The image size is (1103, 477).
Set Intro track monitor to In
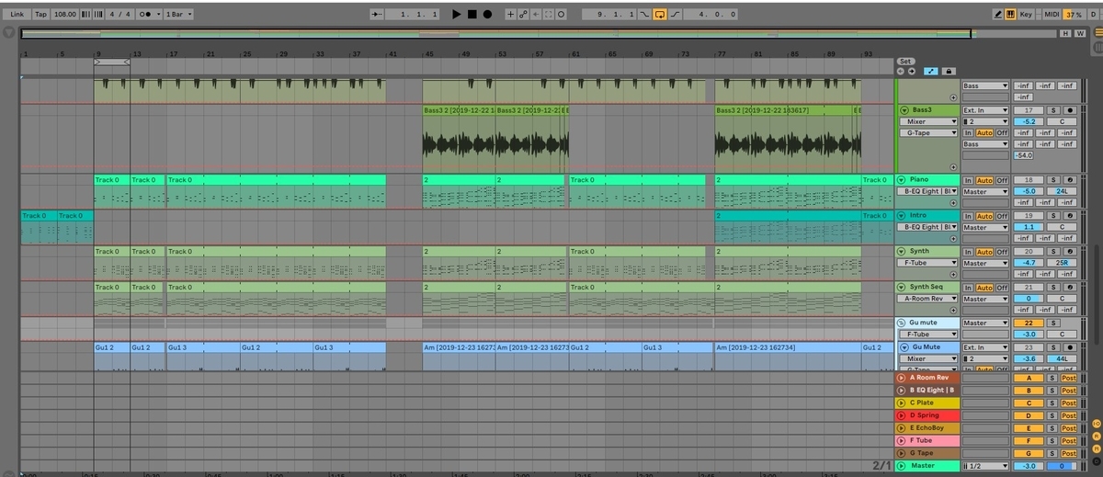[x=968, y=216]
